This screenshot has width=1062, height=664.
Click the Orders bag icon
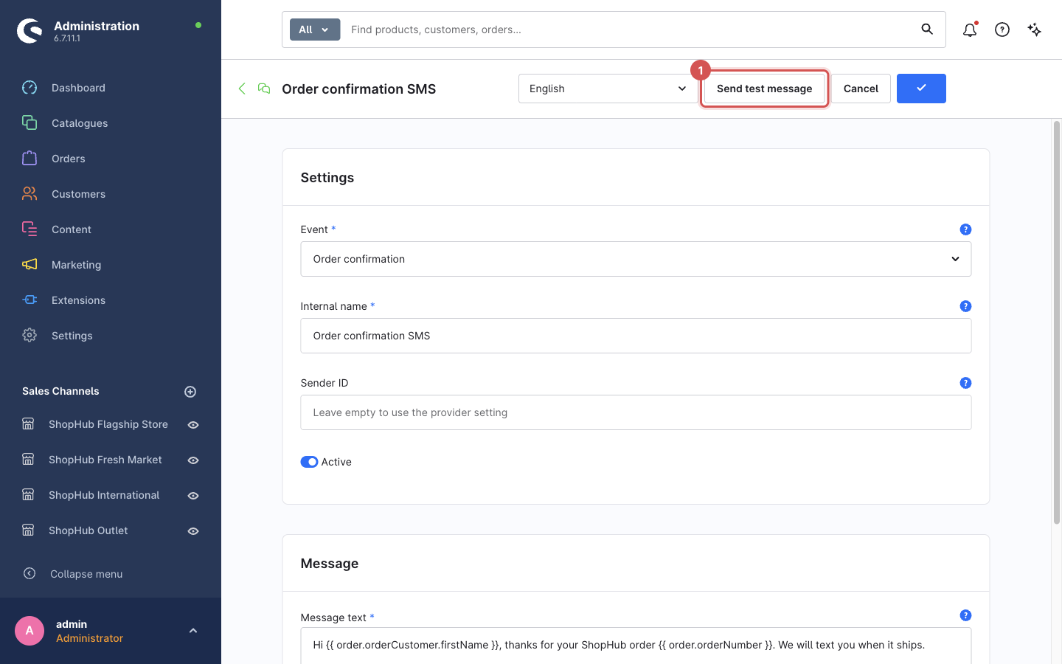pos(29,159)
